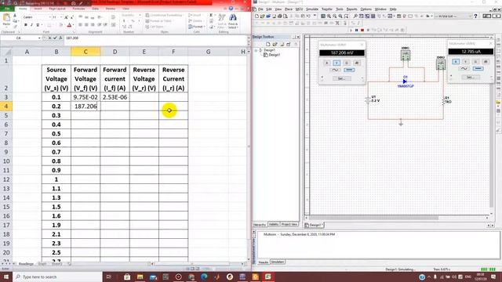Select ohm mode on left multimeter
The image size is (502, 282).
click(x=347, y=63)
